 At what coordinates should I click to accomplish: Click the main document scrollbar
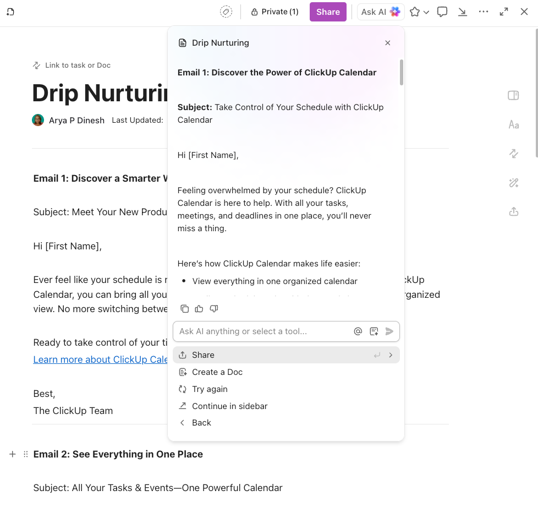(537, 92)
